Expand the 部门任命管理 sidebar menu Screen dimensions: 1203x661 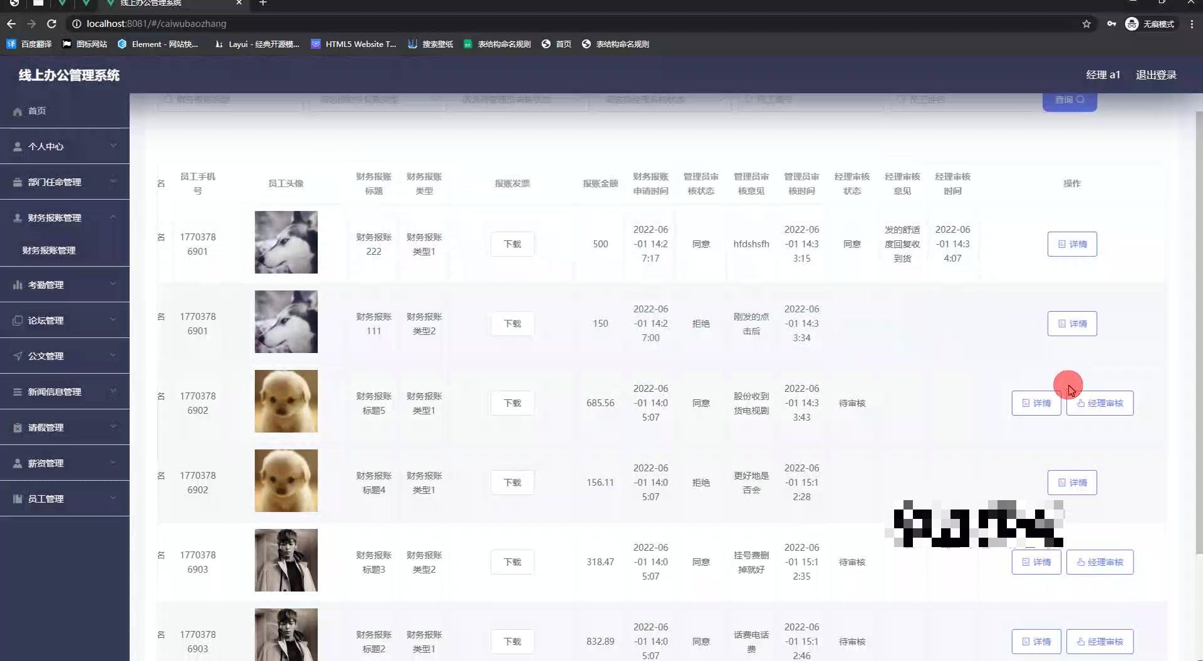click(x=65, y=182)
